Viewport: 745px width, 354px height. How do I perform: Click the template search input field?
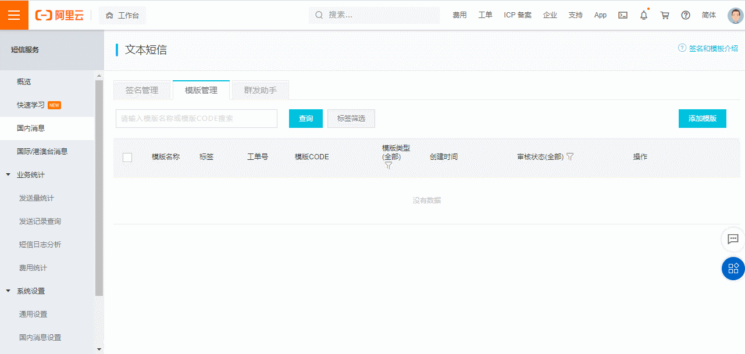pyautogui.click(x=196, y=118)
